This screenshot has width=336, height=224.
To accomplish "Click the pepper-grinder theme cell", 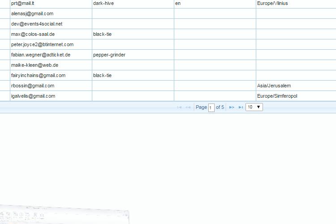I will click(x=133, y=55).
